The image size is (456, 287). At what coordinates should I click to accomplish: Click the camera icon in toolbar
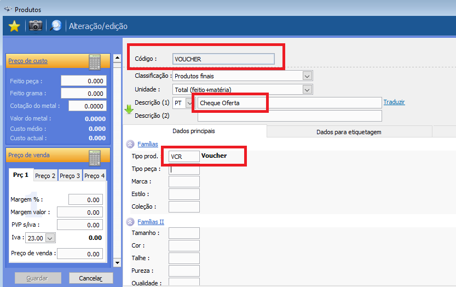(36, 25)
